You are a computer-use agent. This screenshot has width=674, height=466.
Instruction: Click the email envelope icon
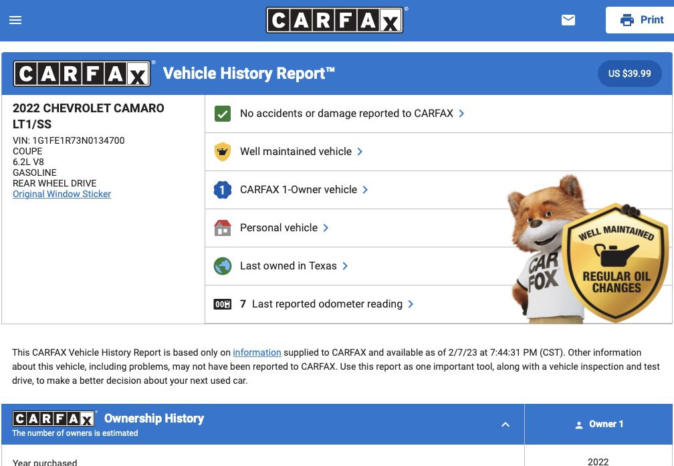click(x=568, y=20)
